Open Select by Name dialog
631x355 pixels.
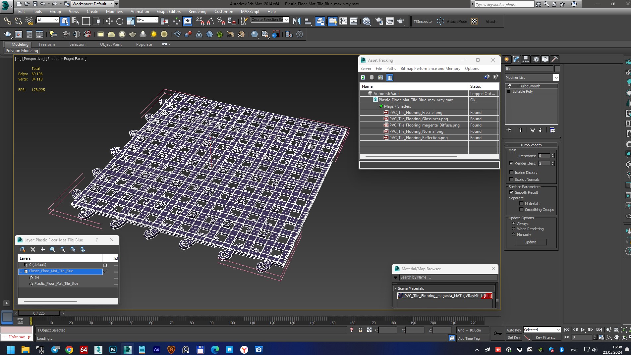point(75,22)
